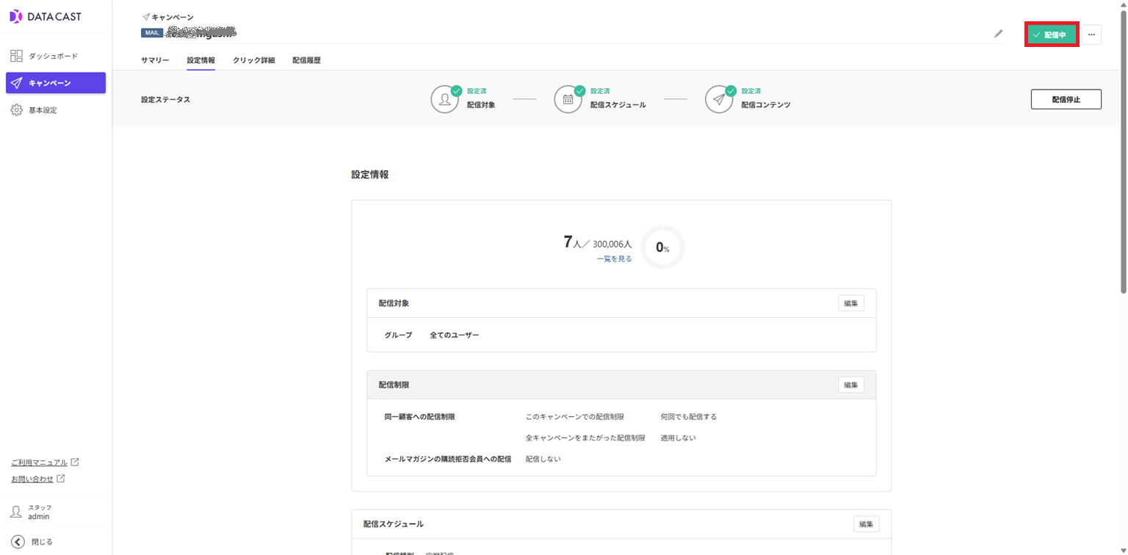Click the pencil icon to edit campaign name

click(999, 34)
